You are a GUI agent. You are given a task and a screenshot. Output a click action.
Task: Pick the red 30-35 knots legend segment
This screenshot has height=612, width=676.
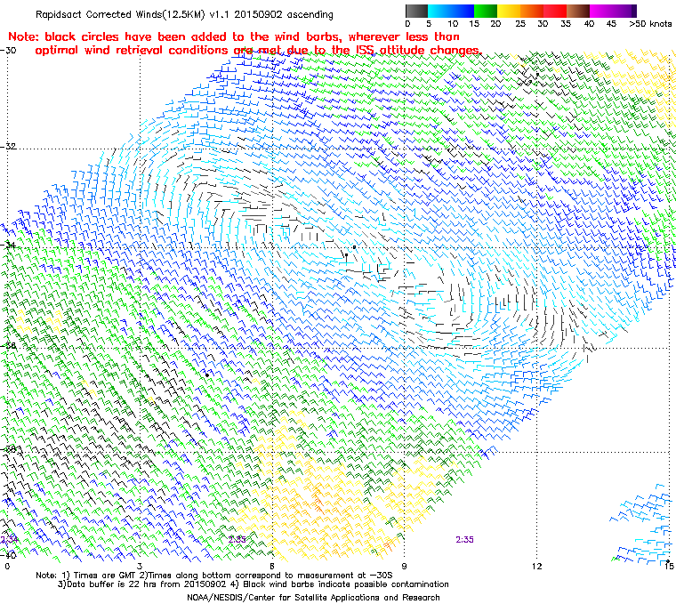click(x=555, y=11)
